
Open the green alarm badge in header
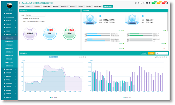(x=154, y=3)
